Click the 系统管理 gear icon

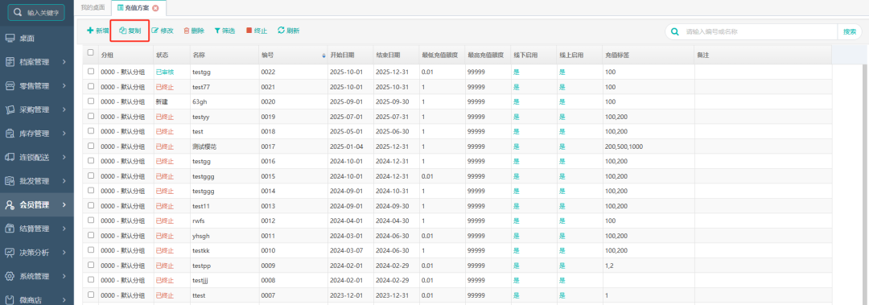pos(10,276)
